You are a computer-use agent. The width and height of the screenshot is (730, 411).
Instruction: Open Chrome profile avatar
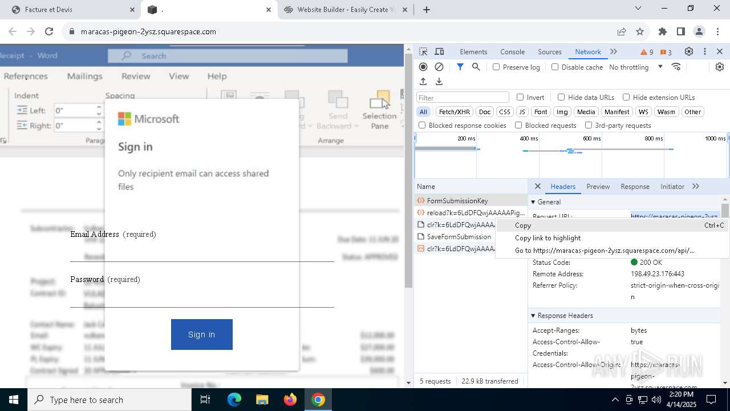coord(699,31)
